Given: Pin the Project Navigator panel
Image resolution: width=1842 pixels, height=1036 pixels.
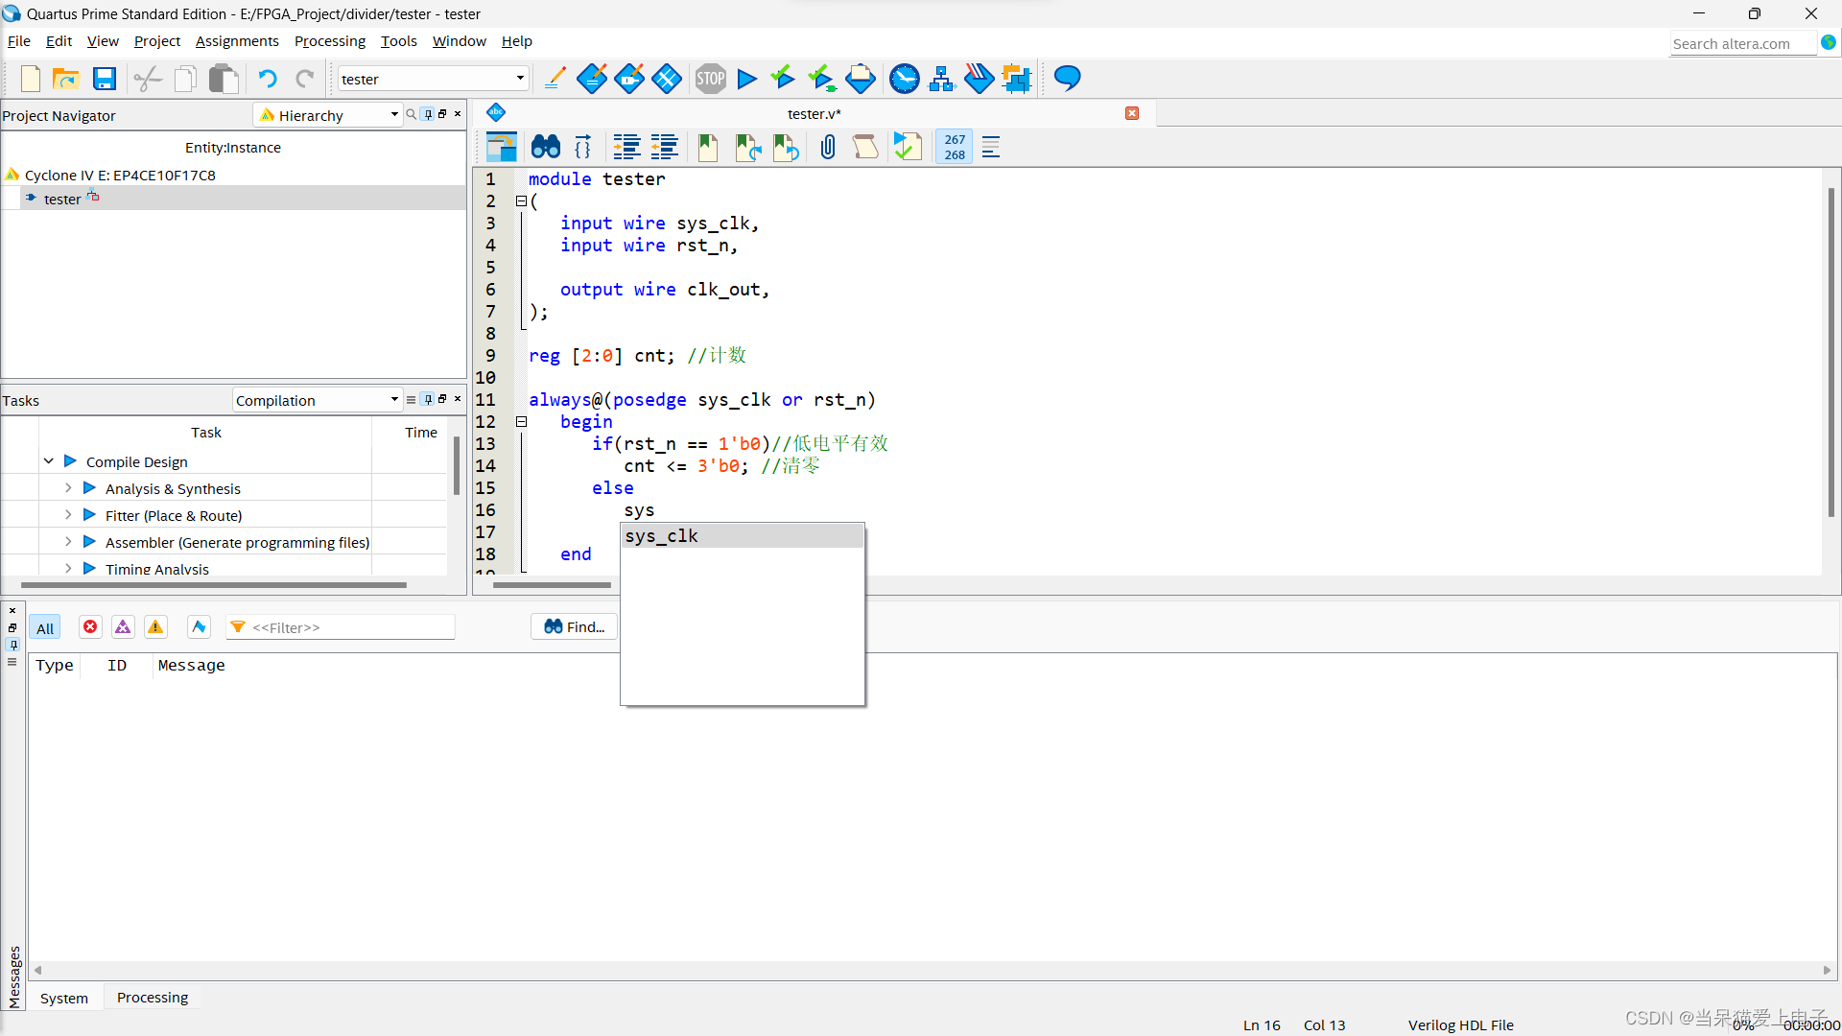Looking at the screenshot, I should tap(428, 113).
